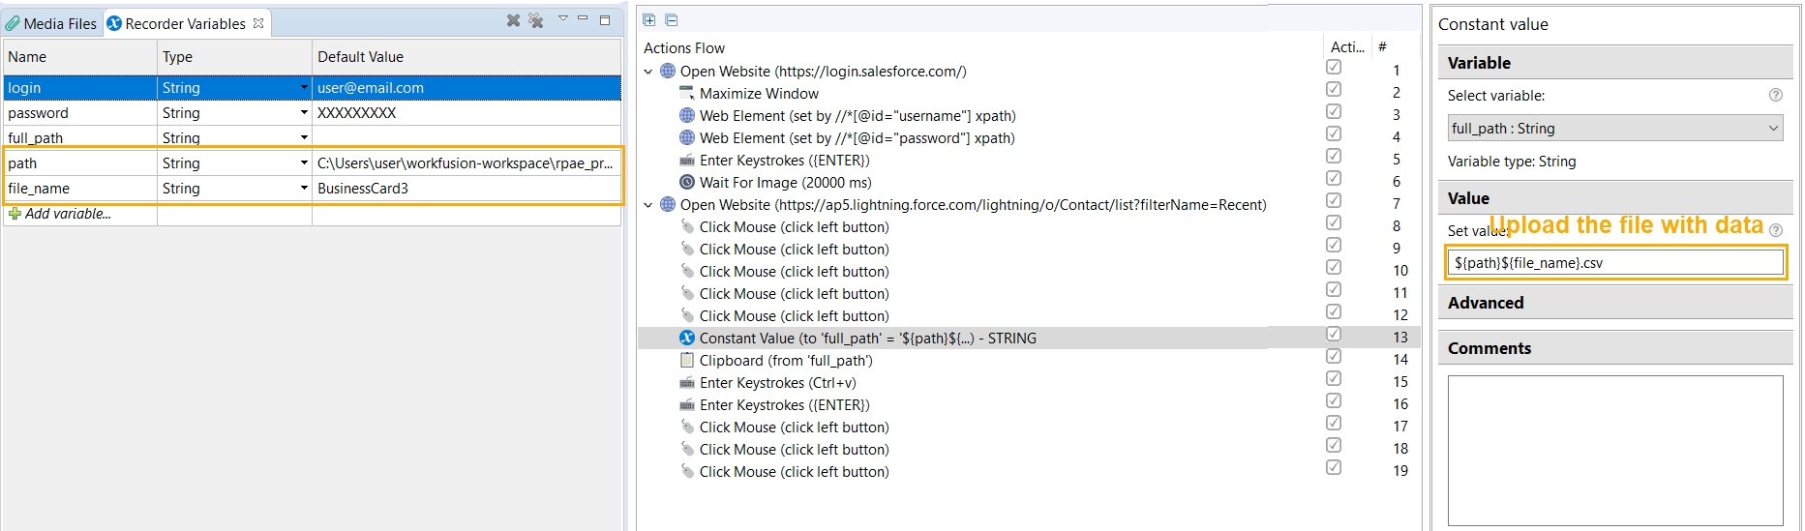
Task: Click the expand all icon above Actions Flow
Action: coord(649,20)
